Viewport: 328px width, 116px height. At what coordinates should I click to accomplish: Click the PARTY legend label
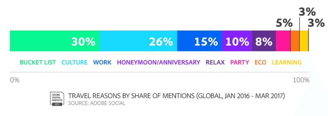(x=240, y=62)
